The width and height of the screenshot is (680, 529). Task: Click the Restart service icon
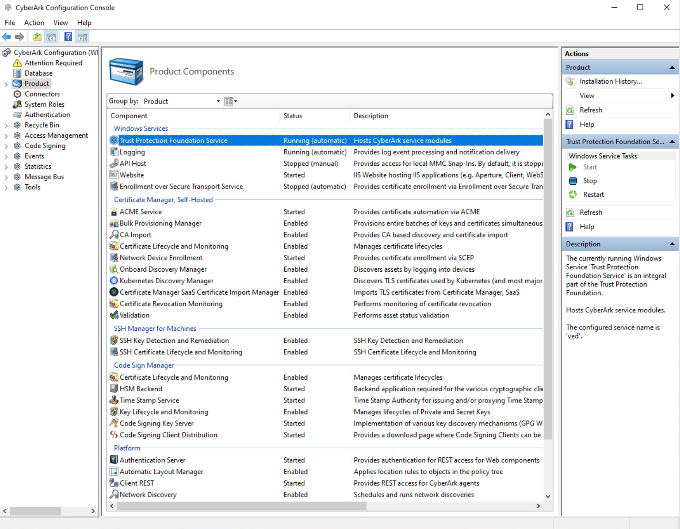pyautogui.click(x=573, y=195)
